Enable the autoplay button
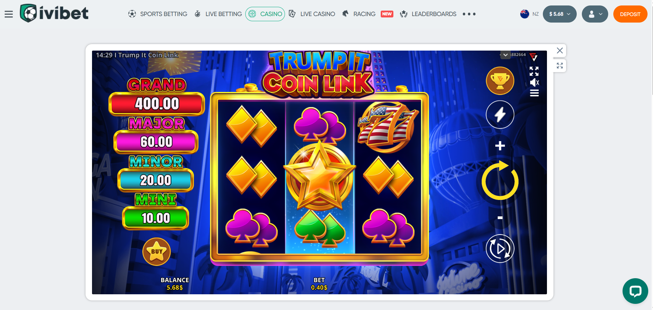 coord(500,248)
